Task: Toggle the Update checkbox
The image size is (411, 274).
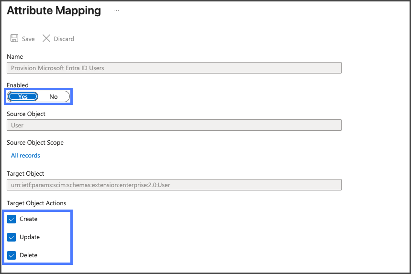Action: 12,237
